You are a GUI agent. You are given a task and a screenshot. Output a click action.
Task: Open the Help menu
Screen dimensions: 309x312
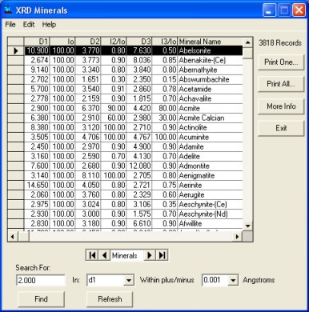tap(49, 25)
